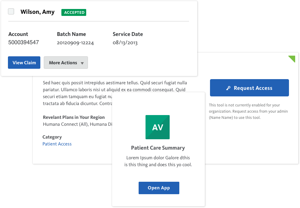Viewport: 300px width, 208px height.
Task: Click the Wilson, Amy claim name
Action: point(38,12)
